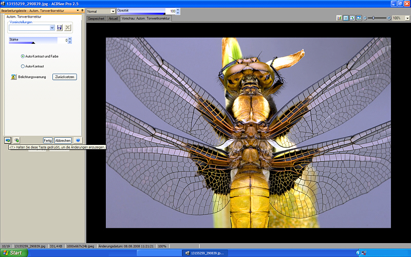The width and height of the screenshot is (411, 257).
Task: Switch to the Gespeichert tab
Action: 97,19
